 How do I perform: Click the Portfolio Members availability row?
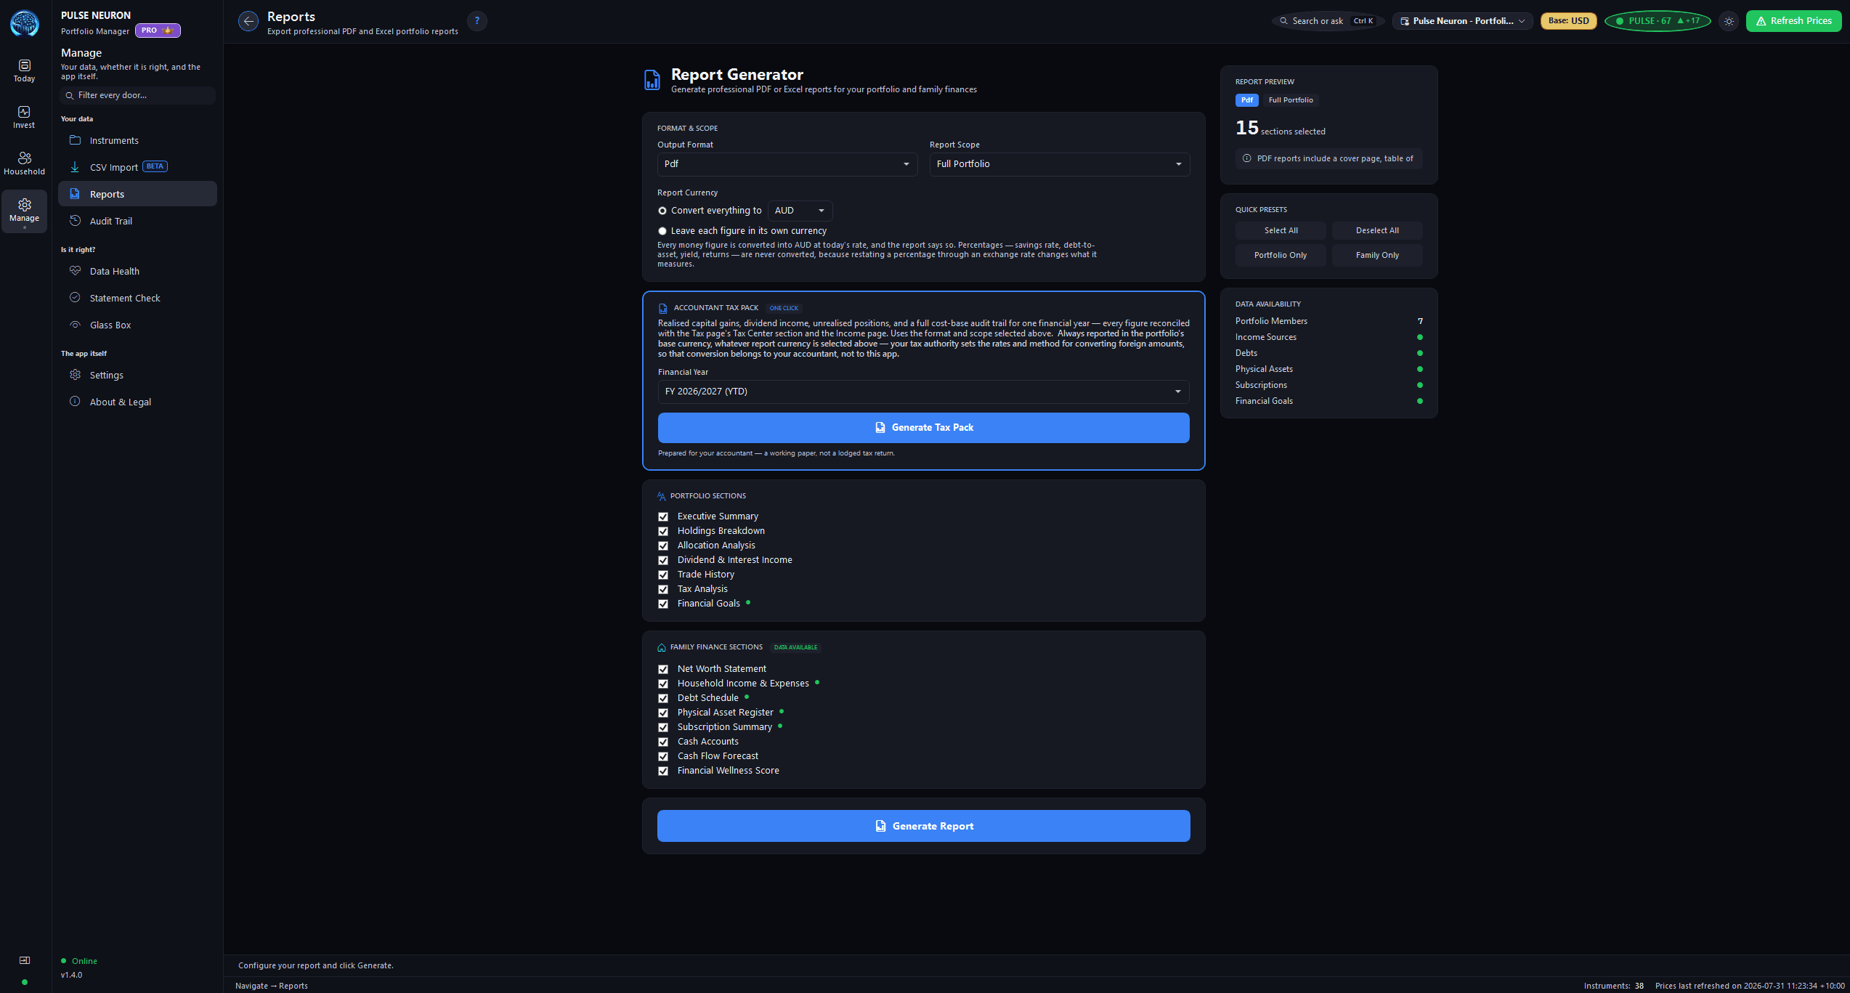1328,321
